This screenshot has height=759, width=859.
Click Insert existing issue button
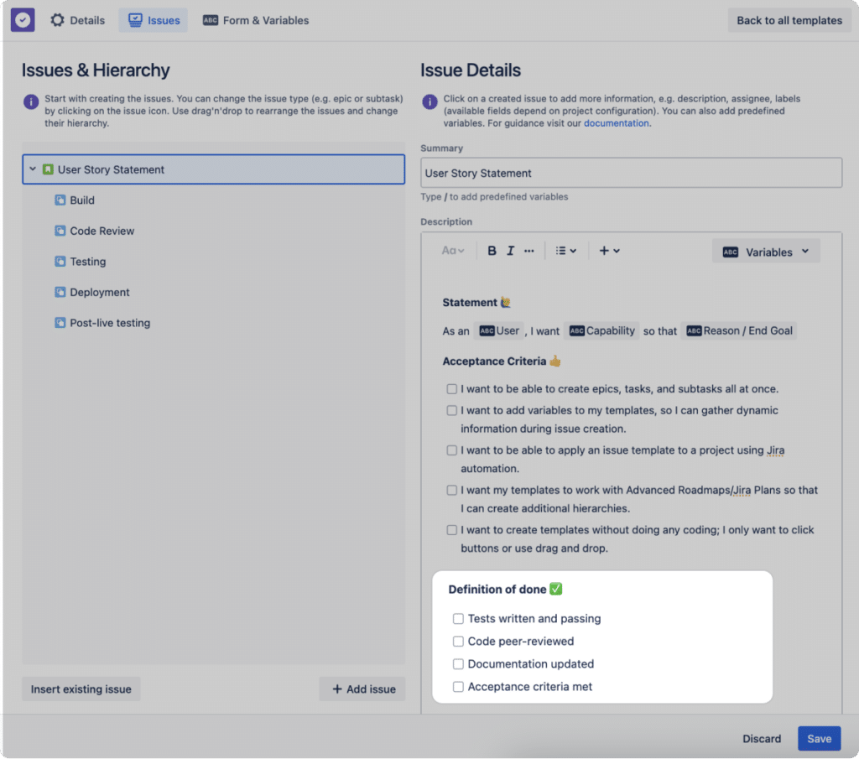tap(81, 689)
